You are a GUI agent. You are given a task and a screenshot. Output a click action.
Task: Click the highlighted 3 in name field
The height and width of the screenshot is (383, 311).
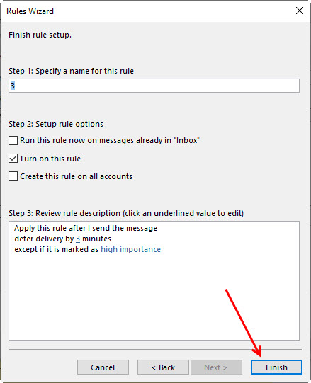(13, 86)
